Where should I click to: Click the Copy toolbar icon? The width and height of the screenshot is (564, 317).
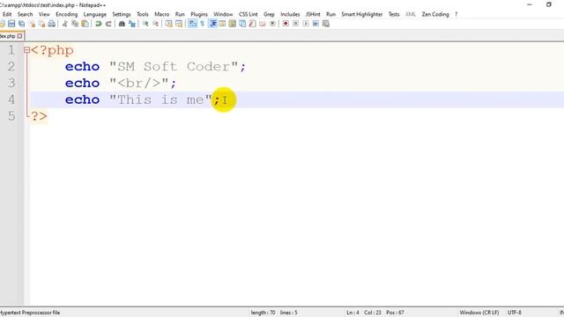click(75, 24)
